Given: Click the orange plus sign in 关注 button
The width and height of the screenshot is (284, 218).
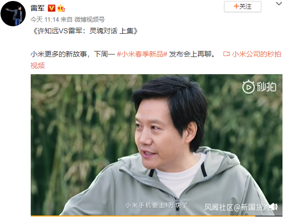Looking at the screenshot, I should [236, 7].
